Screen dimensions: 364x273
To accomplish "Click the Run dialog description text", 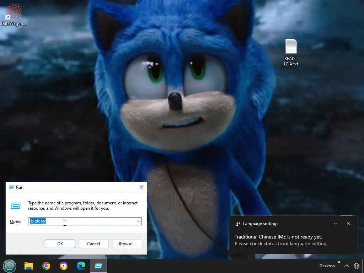I will [x=83, y=206].
